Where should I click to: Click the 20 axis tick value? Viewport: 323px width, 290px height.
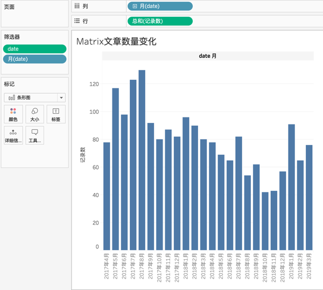click(x=96, y=223)
